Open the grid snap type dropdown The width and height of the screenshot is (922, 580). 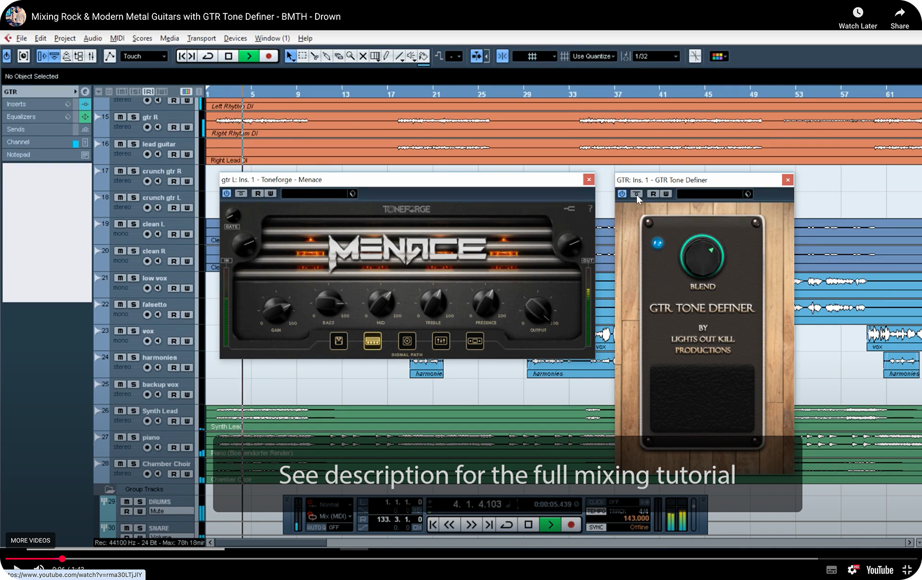pyautogui.click(x=535, y=56)
